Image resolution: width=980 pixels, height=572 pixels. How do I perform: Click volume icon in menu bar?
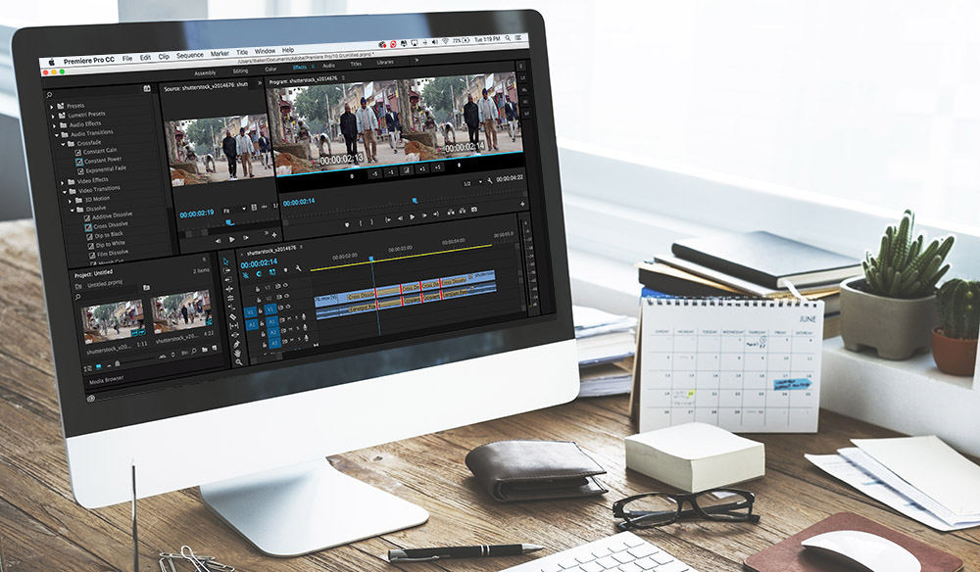click(x=436, y=41)
